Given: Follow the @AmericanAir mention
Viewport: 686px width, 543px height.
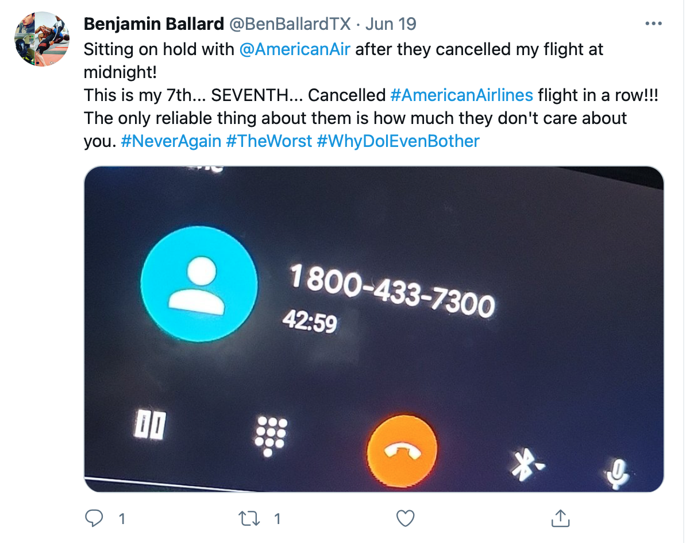Looking at the screenshot, I should pyautogui.click(x=294, y=49).
